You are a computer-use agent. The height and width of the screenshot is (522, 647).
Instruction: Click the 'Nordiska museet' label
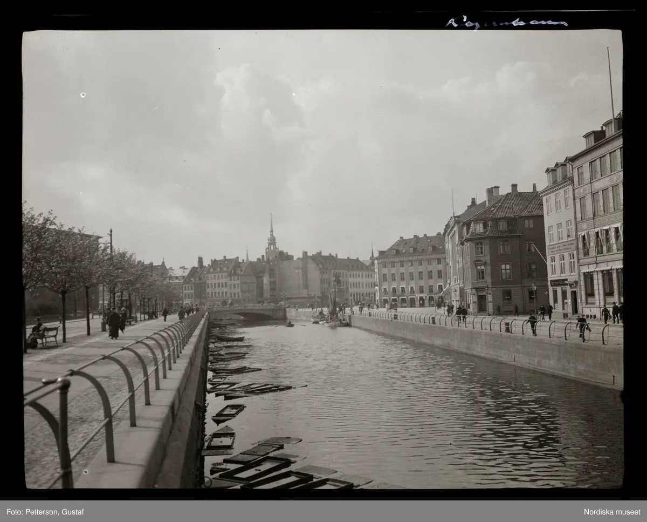click(611, 512)
